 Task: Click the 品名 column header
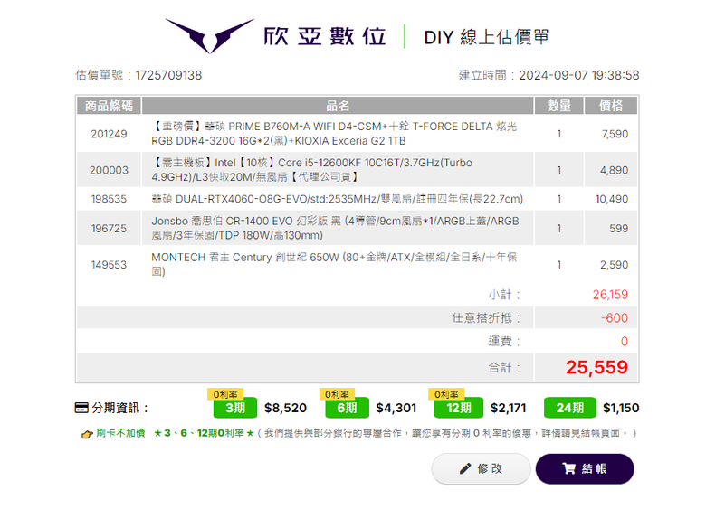coord(338,106)
